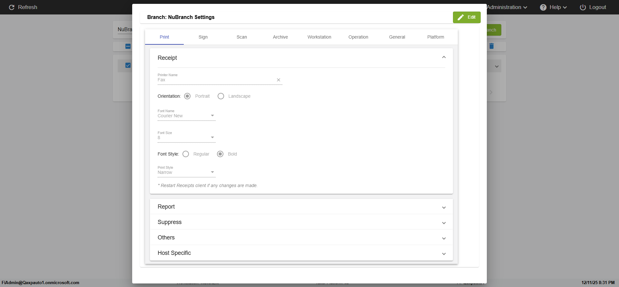Switch to the Print tab
619x287 pixels.
[164, 37]
